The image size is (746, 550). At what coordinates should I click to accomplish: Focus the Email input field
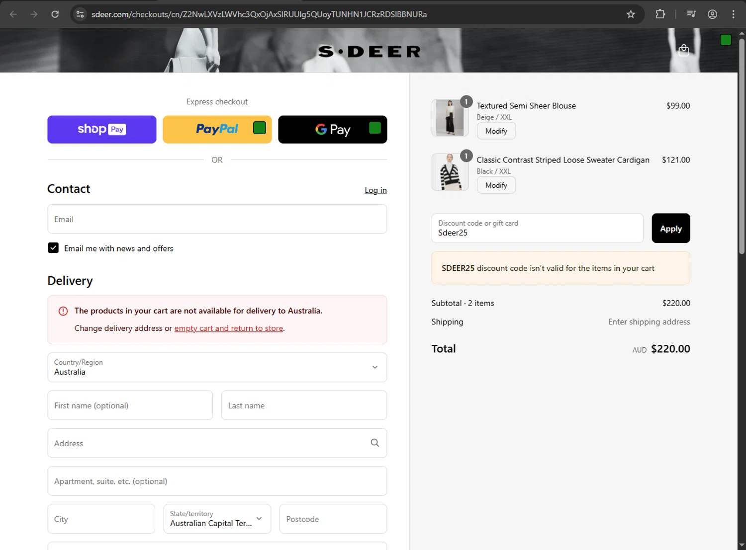click(217, 219)
